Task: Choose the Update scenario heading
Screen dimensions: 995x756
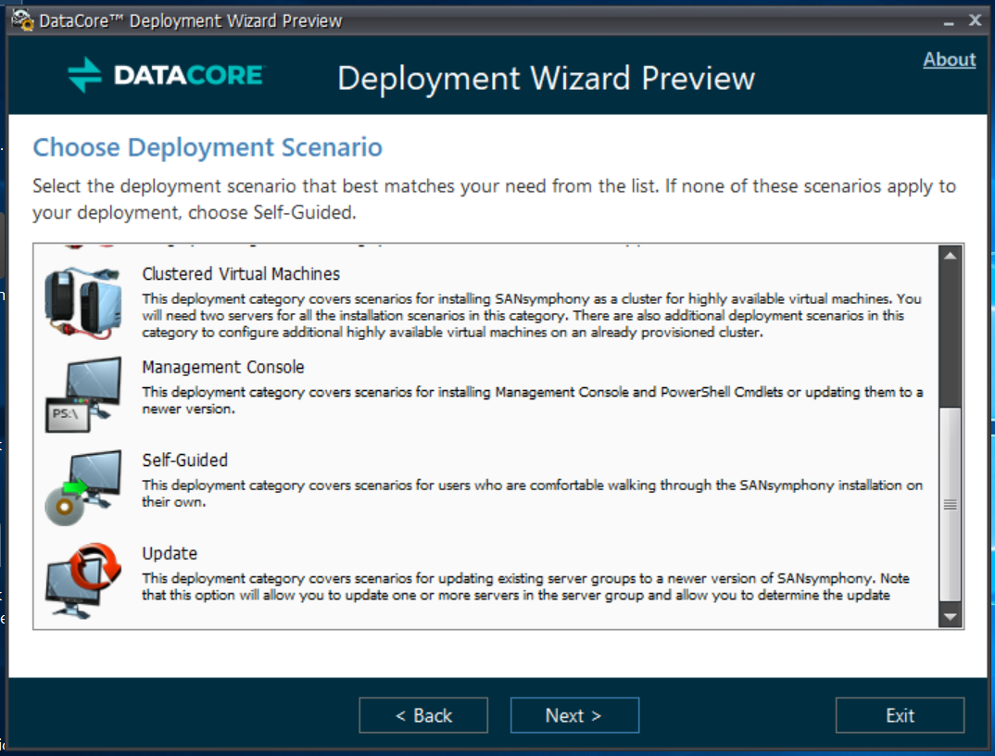Action: (x=170, y=553)
